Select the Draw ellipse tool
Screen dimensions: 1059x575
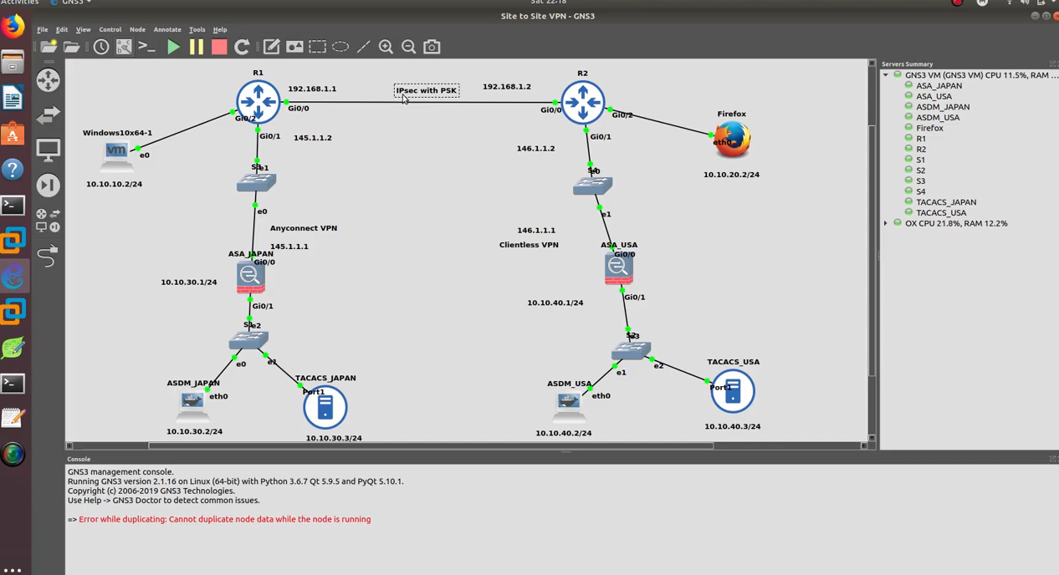point(340,47)
